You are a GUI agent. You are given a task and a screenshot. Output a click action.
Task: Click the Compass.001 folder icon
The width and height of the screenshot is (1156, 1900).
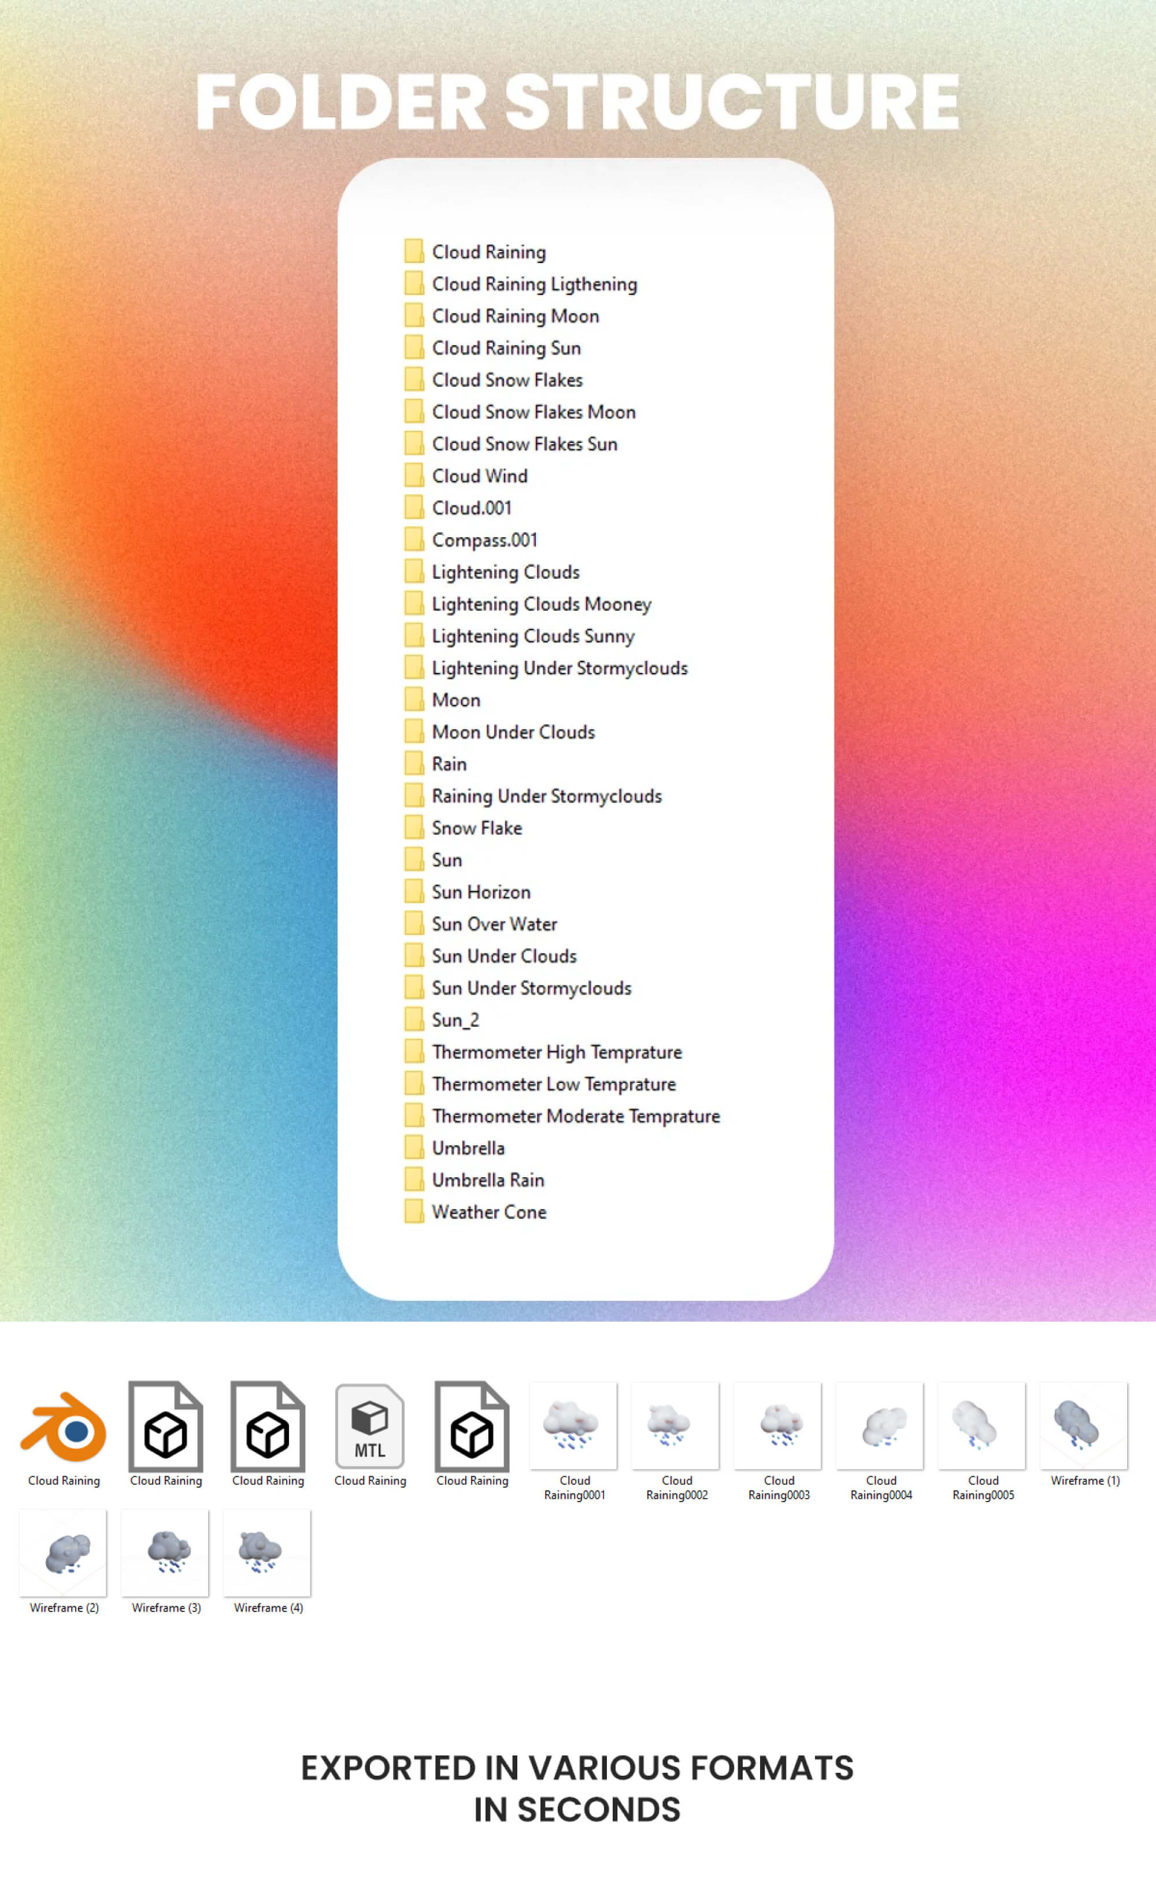pyautogui.click(x=414, y=539)
